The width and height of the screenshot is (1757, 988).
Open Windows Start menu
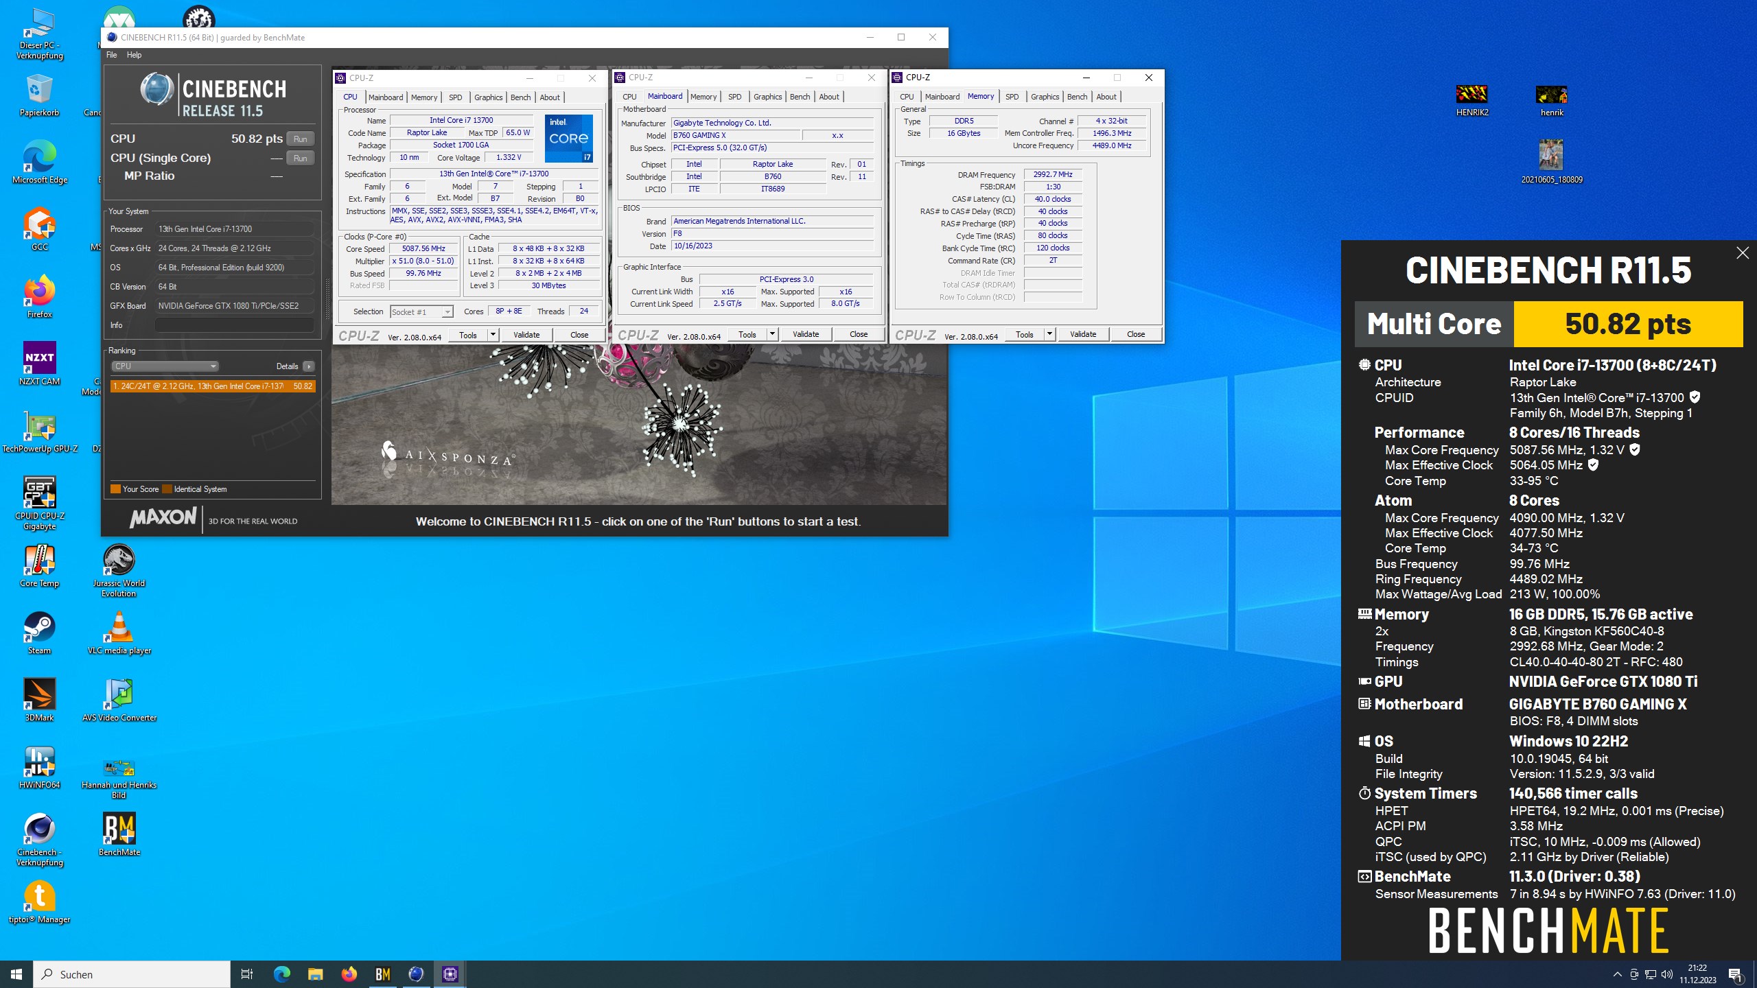pos(16,974)
